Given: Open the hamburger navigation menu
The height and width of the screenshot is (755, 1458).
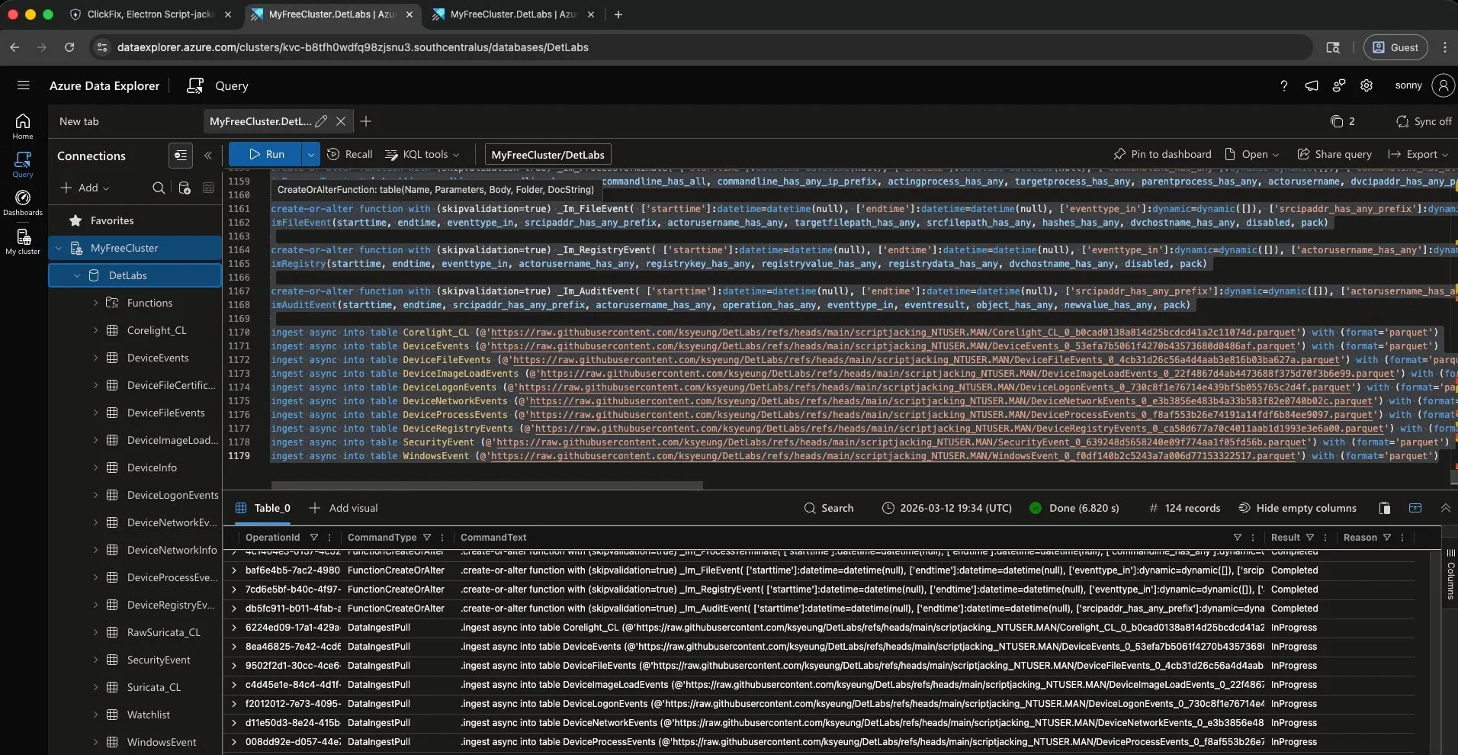Looking at the screenshot, I should (23, 85).
